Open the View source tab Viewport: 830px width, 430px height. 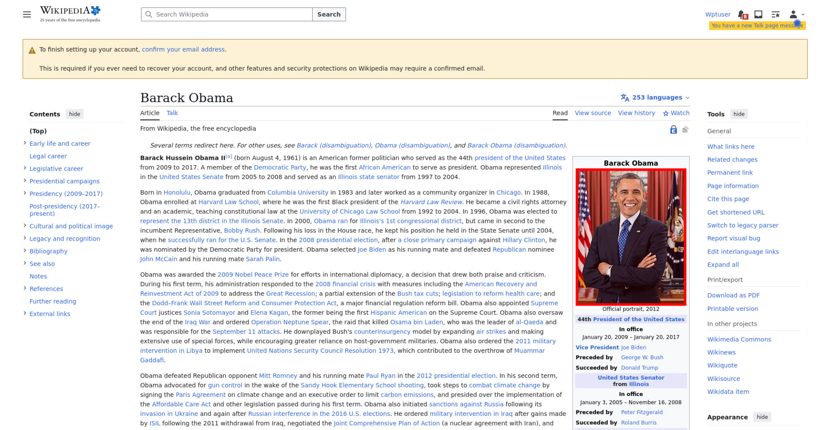point(593,113)
